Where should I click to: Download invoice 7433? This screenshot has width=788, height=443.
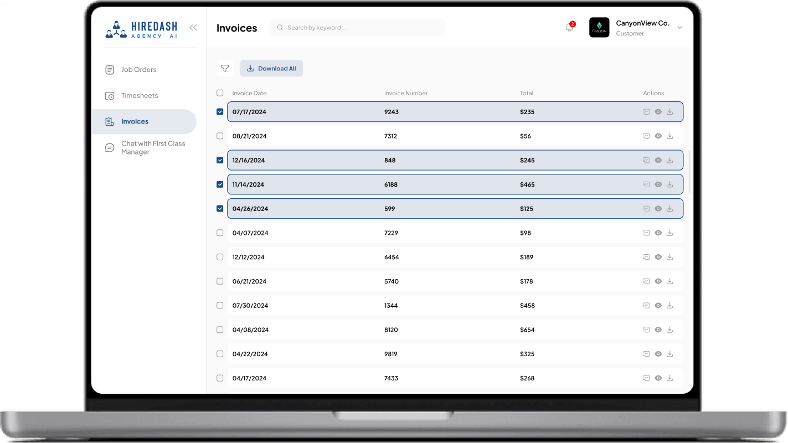(x=670, y=378)
